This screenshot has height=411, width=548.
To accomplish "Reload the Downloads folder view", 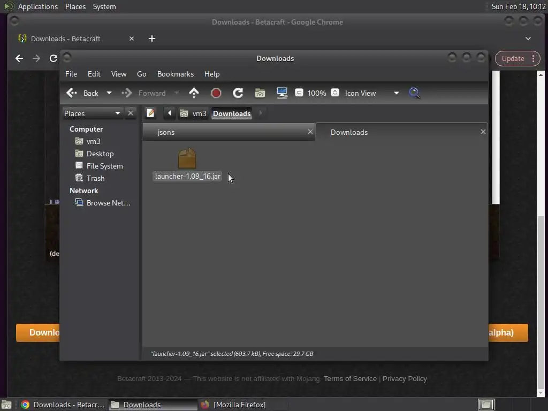I will tap(238, 93).
